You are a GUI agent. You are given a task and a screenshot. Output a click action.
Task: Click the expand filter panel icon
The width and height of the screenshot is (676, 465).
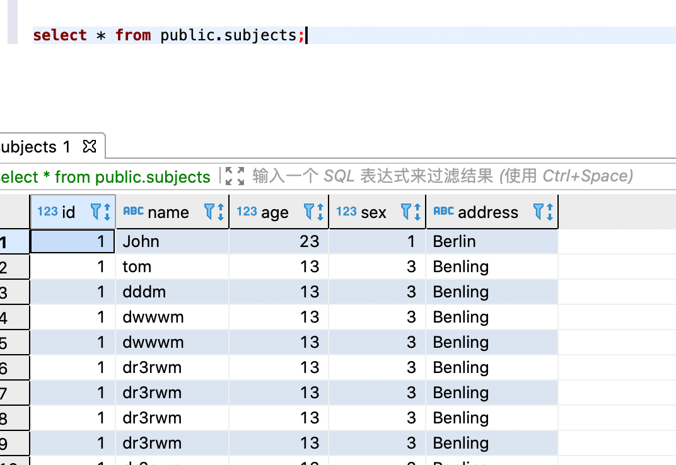coord(235,176)
